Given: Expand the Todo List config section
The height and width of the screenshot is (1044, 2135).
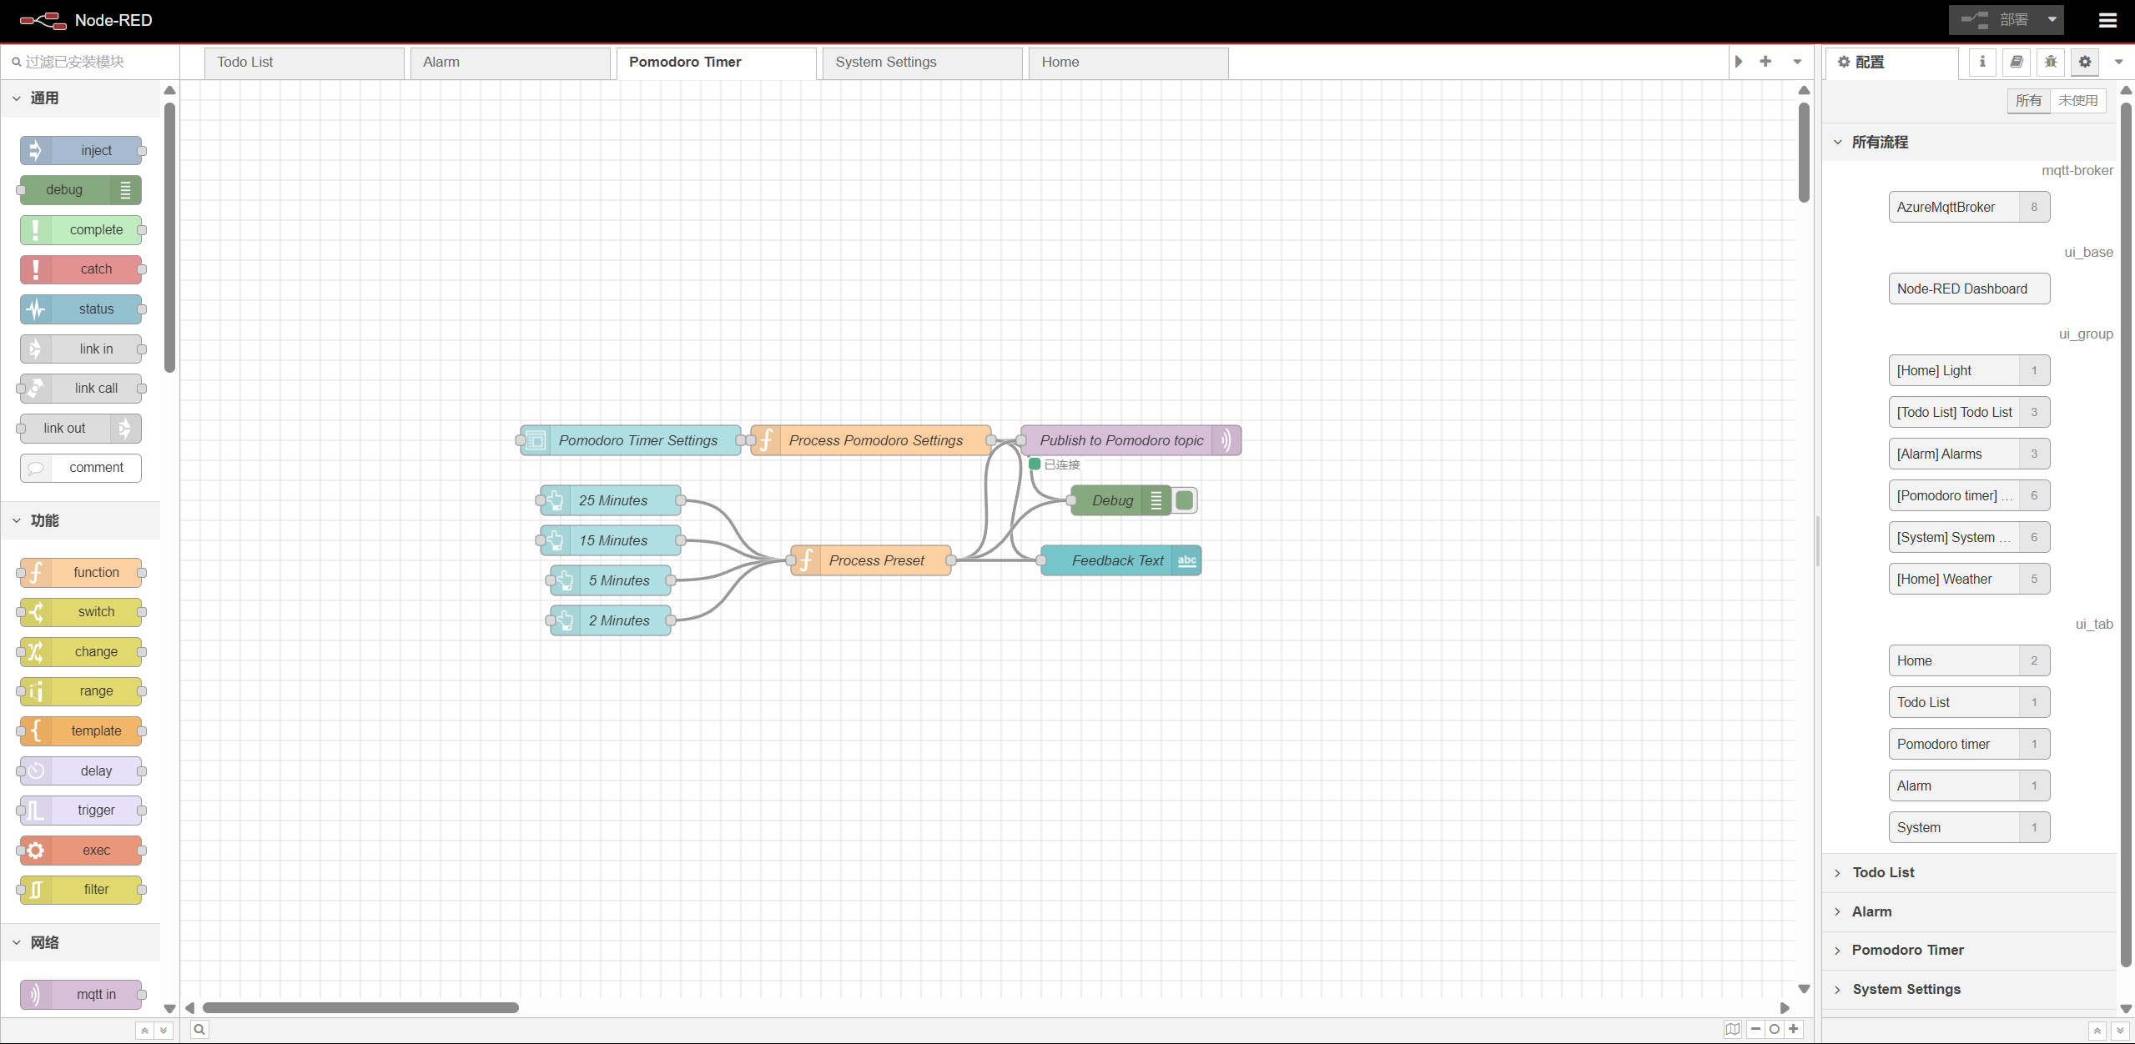Looking at the screenshot, I should [x=1883, y=872].
